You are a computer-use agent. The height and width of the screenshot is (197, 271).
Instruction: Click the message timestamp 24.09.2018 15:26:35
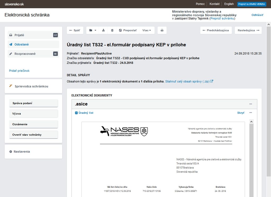pyautogui.click(x=248, y=53)
